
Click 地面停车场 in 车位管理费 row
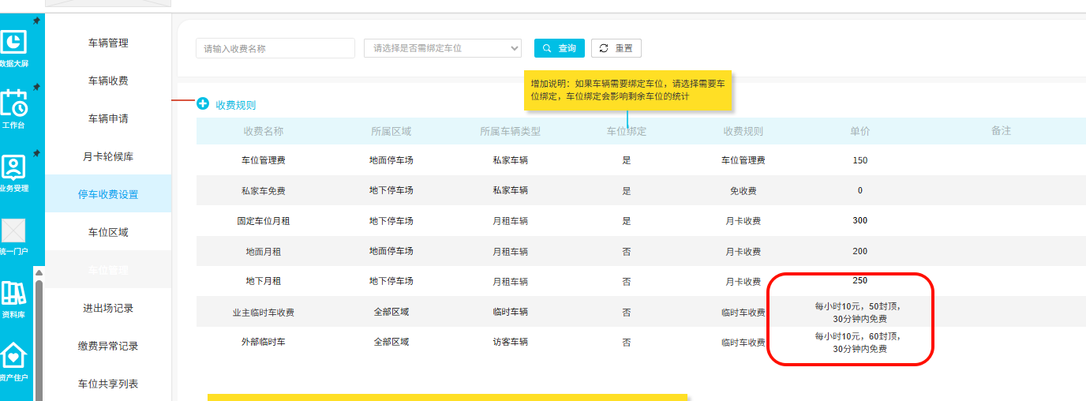[391, 160]
